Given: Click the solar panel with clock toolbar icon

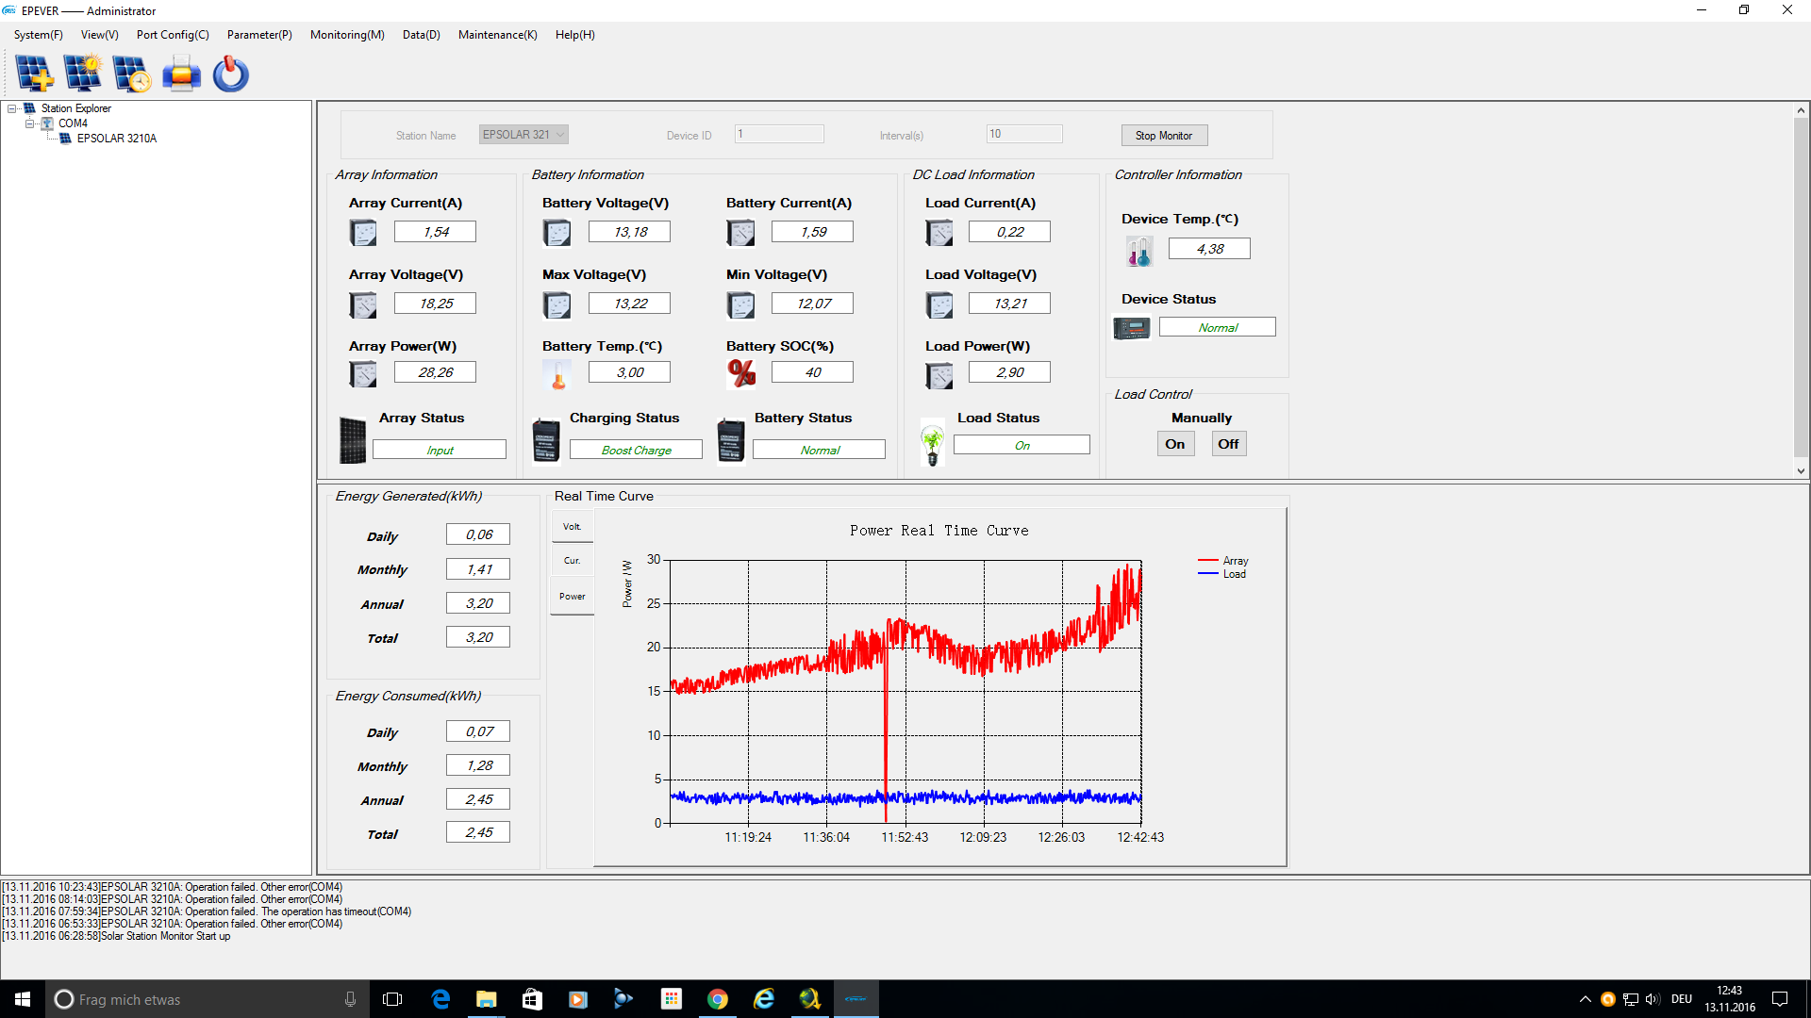Looking at the screenshot, I should tap(131, 74).
